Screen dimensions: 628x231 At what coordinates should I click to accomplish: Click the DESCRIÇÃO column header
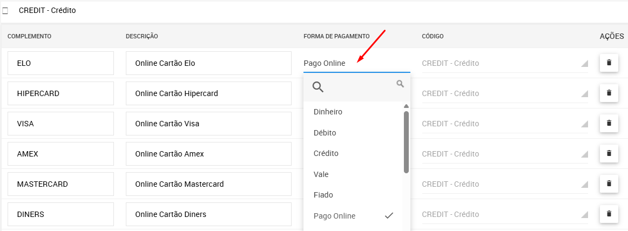(142, 37)
